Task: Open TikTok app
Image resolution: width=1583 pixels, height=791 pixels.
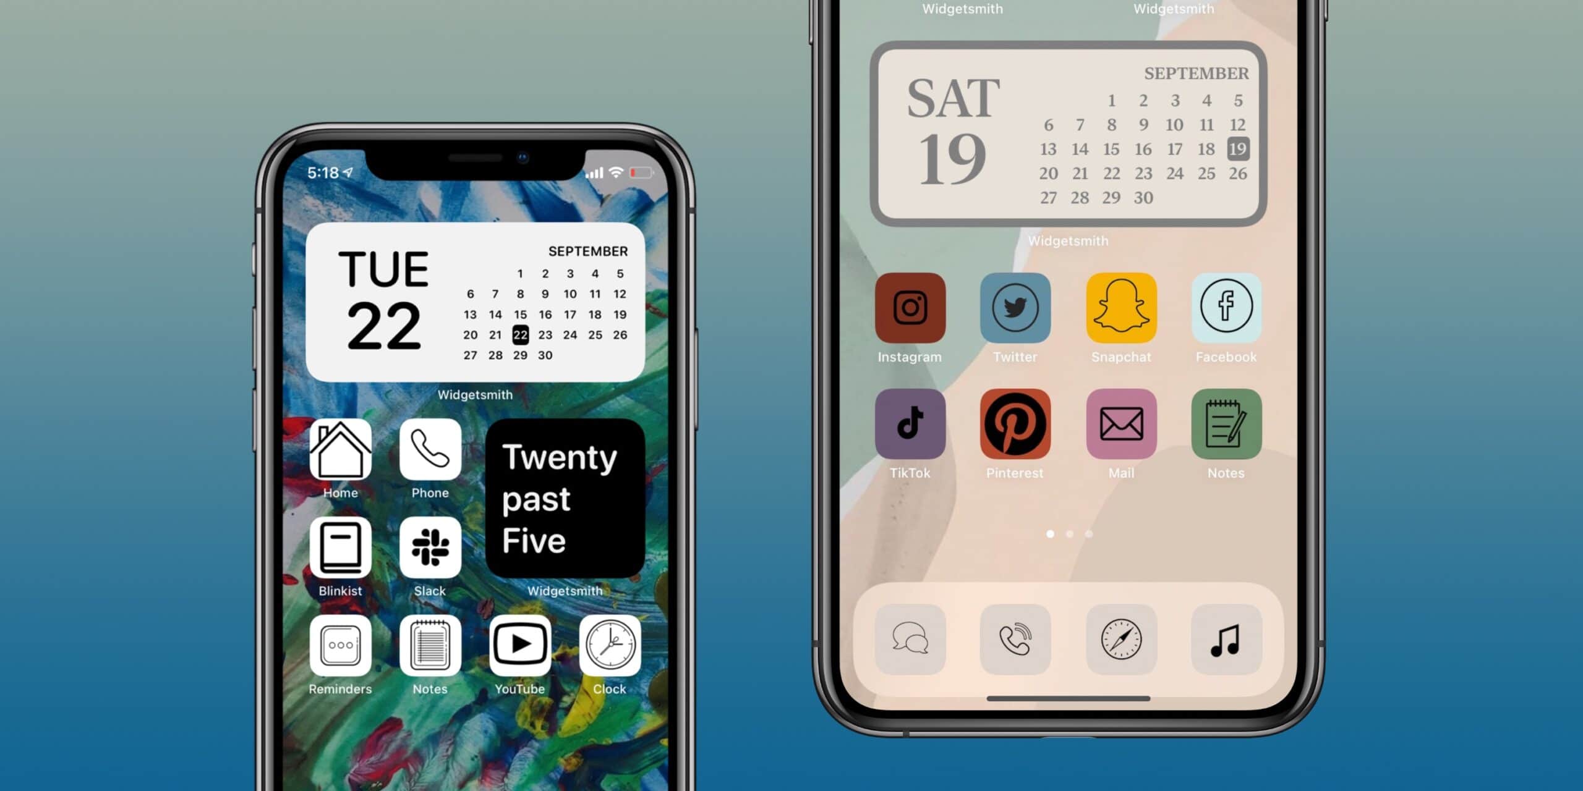Action: (x=908, y=434)
